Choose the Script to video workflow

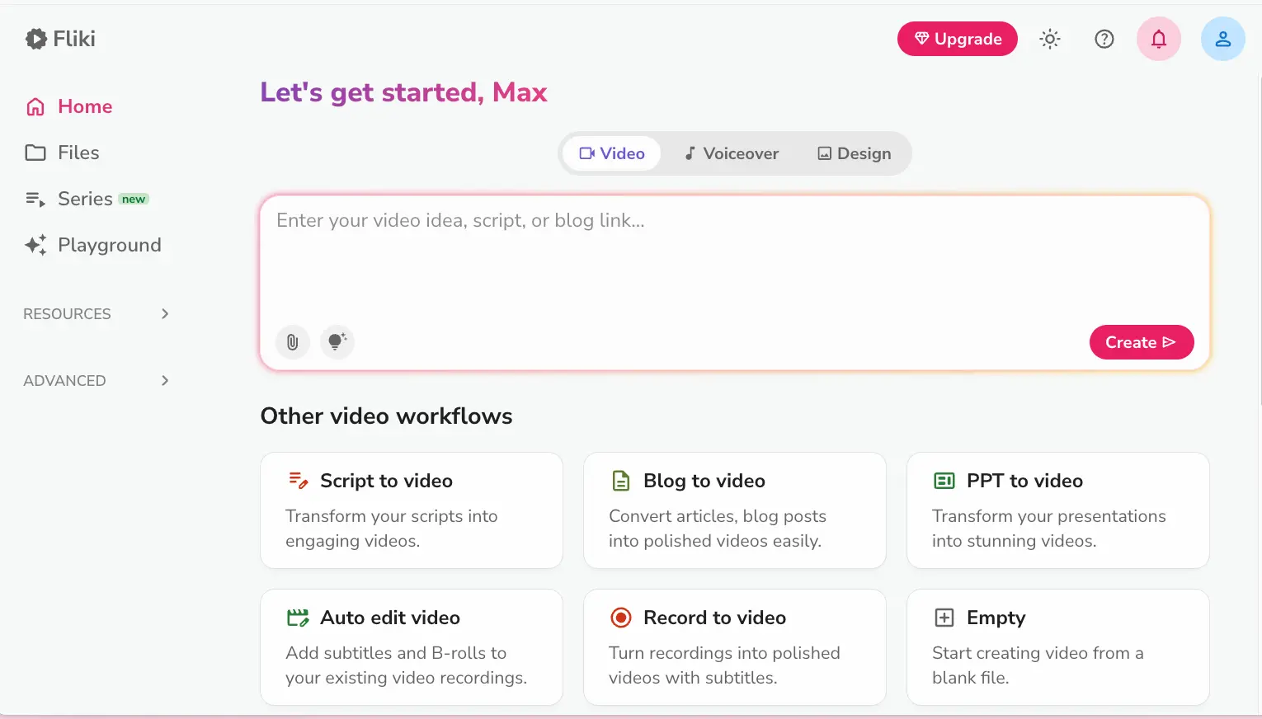click(x=411, y=510)
